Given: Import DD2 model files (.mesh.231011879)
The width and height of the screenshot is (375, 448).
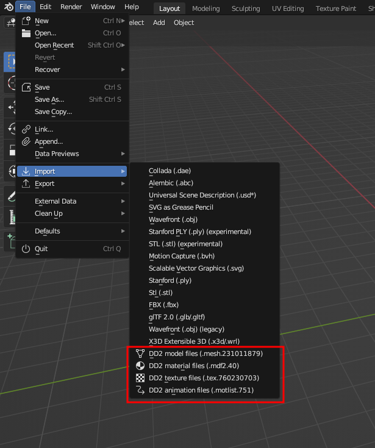Looking at the screenshot, I should tap(204, 354).
